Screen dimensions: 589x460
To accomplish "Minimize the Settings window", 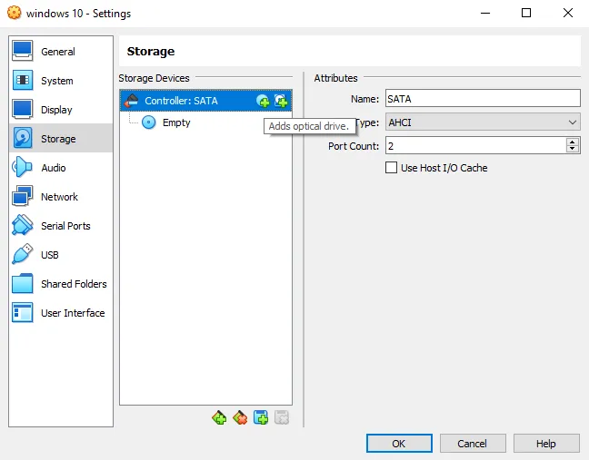I will 485,13.
